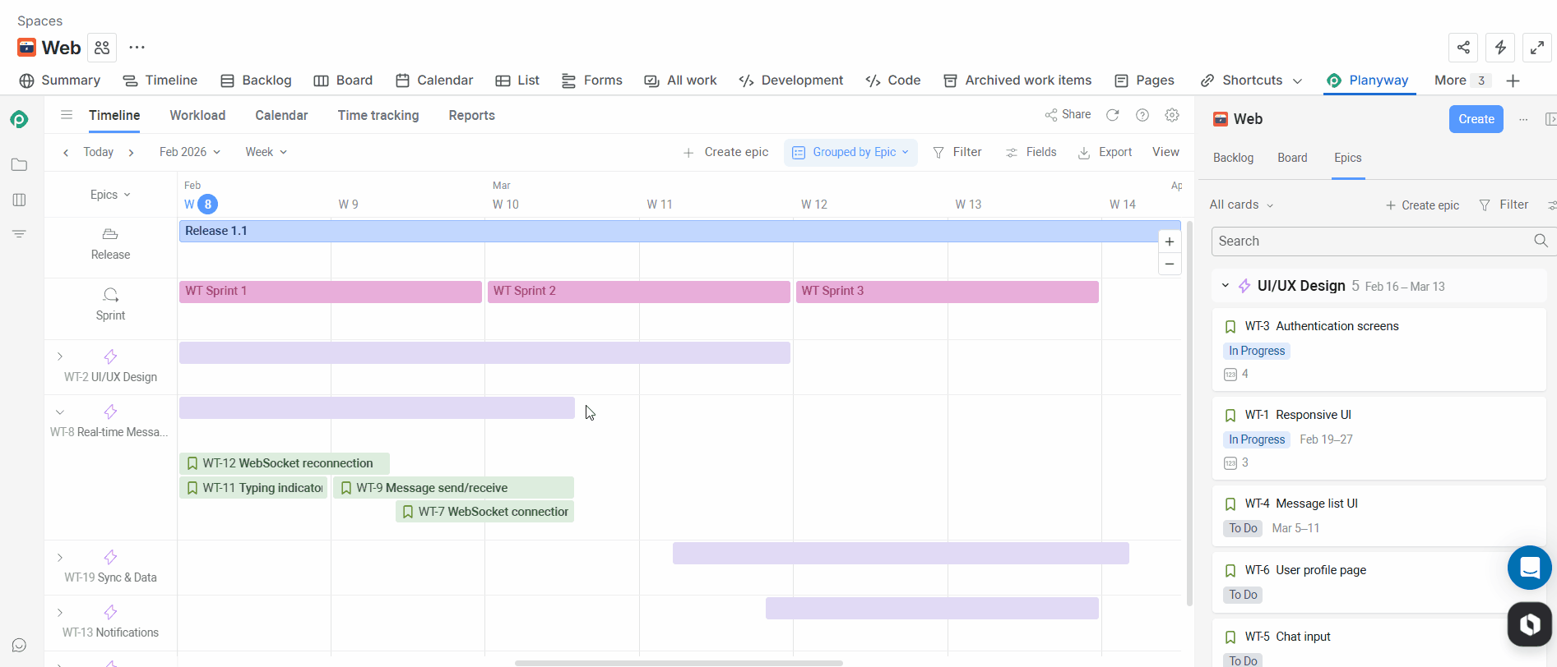Collapse the WT-8 Real-time Messaging epic row
The width and height of the screenshot is (1557, 667).
tap(60, 412)
